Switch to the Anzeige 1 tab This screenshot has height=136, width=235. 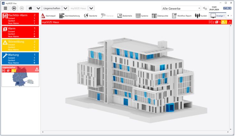[217, 16]
